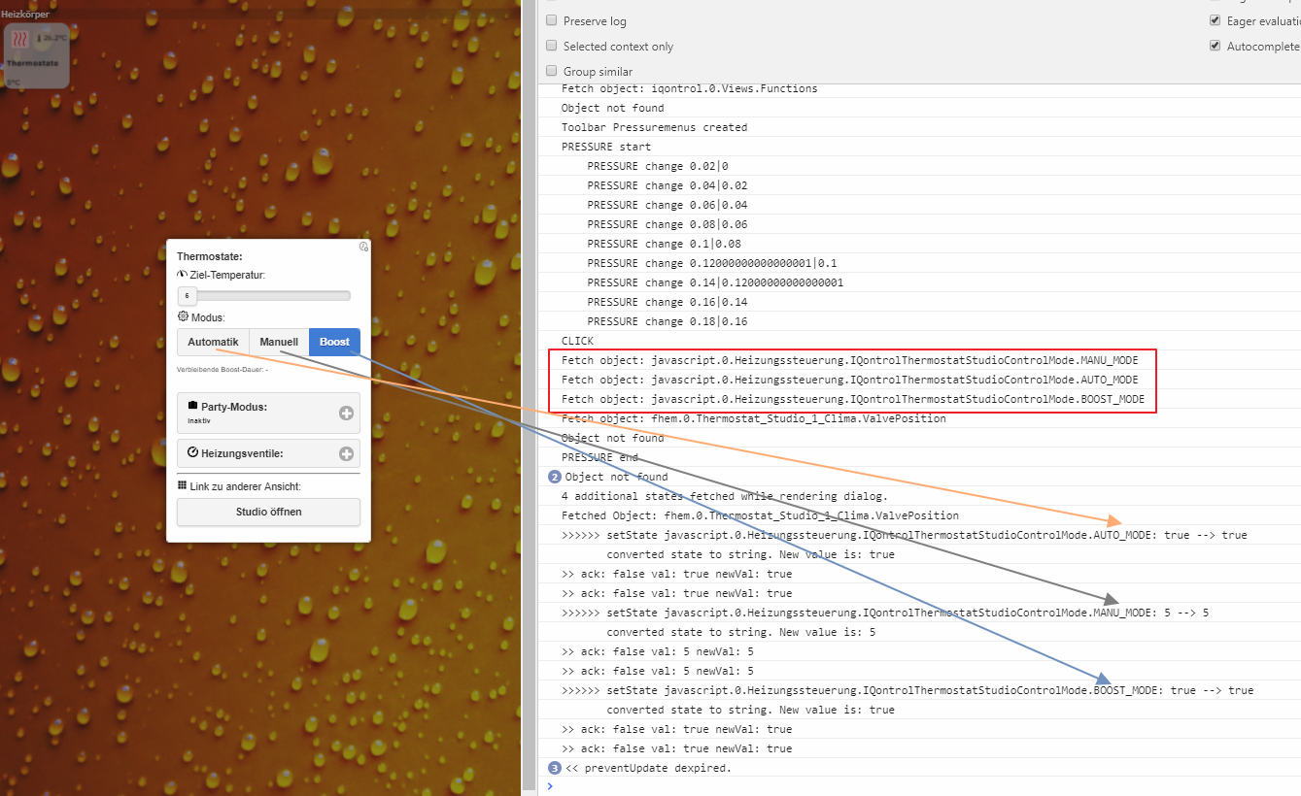This screenshot has width=1301, height=796.
Task: Click the PRESSURE change 0.16|0.14 line
Action: tap(668, 302)
